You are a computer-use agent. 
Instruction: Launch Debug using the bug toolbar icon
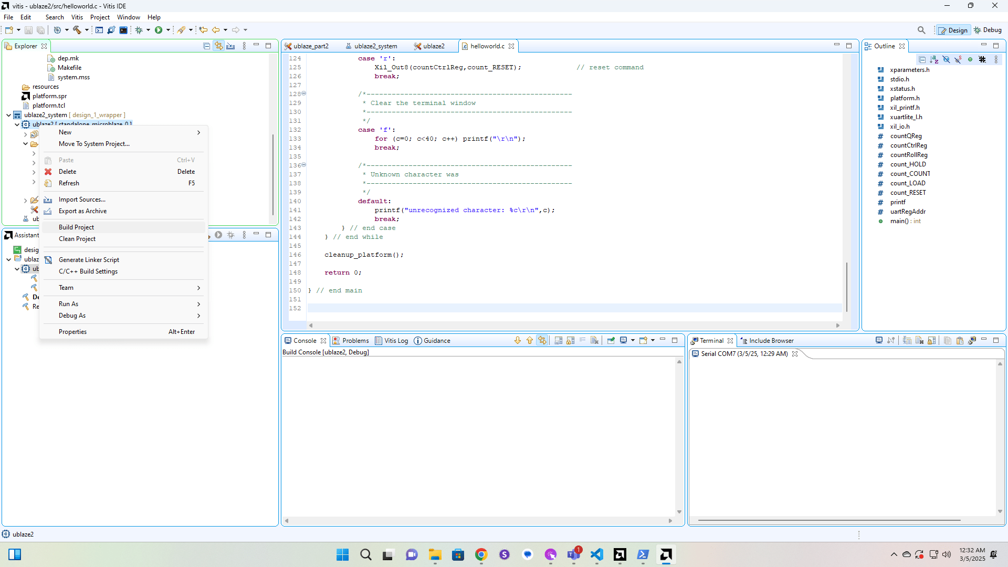(140, 30)
